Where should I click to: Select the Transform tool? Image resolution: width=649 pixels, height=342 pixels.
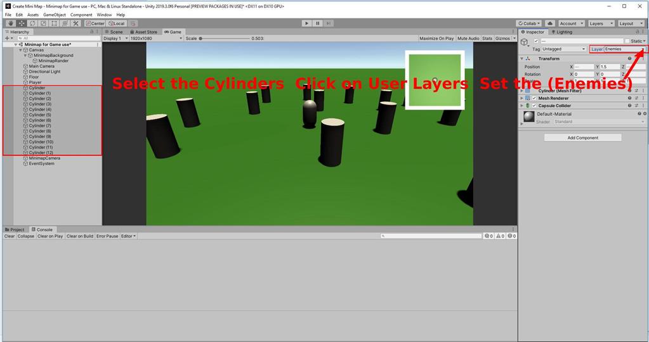pyautogui.click(x=65, y=23)
